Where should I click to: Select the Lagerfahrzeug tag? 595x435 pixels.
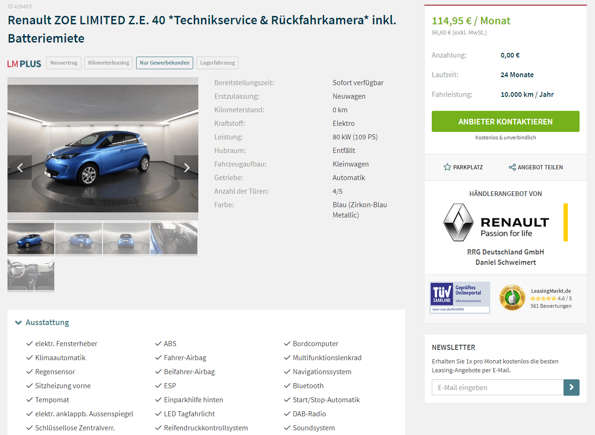(218, 63)
